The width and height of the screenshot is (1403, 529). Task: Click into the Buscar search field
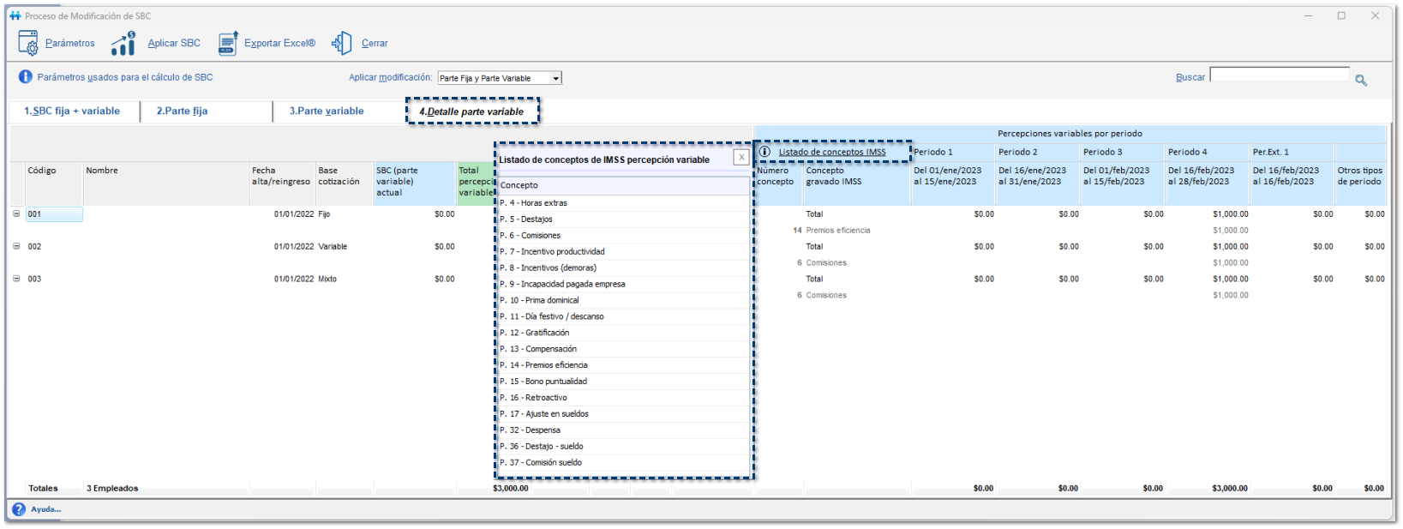pos(1279,75)
